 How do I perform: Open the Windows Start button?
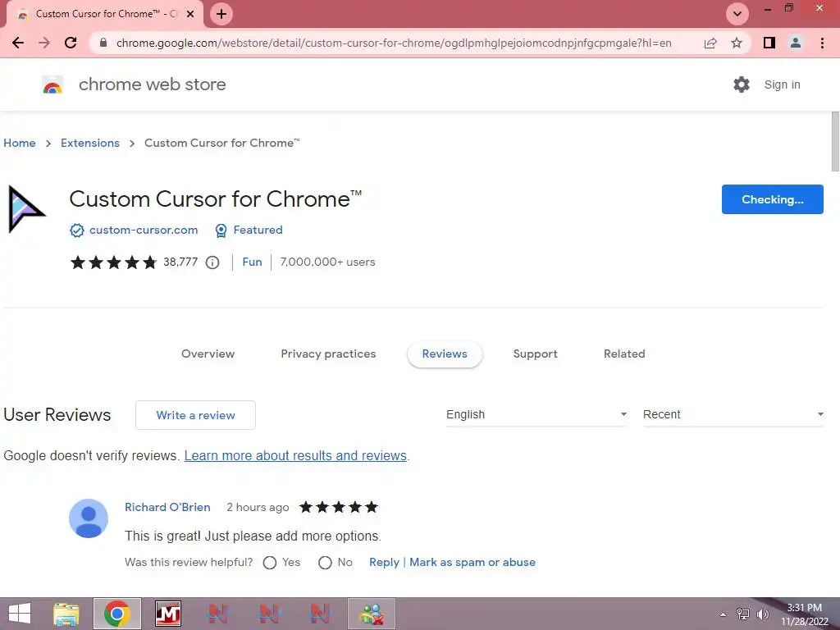20,614
